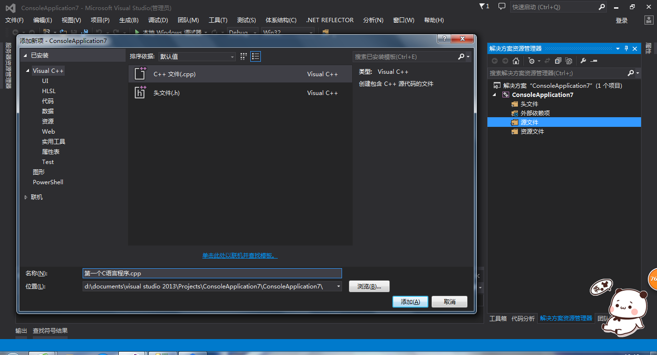Screen dimensions: 657x355
Task: Click Solution Explorer search magnifier icon
Action: click(630, 73)
